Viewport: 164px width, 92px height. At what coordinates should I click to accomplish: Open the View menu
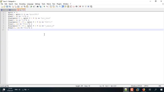click(x=16, y=4)
